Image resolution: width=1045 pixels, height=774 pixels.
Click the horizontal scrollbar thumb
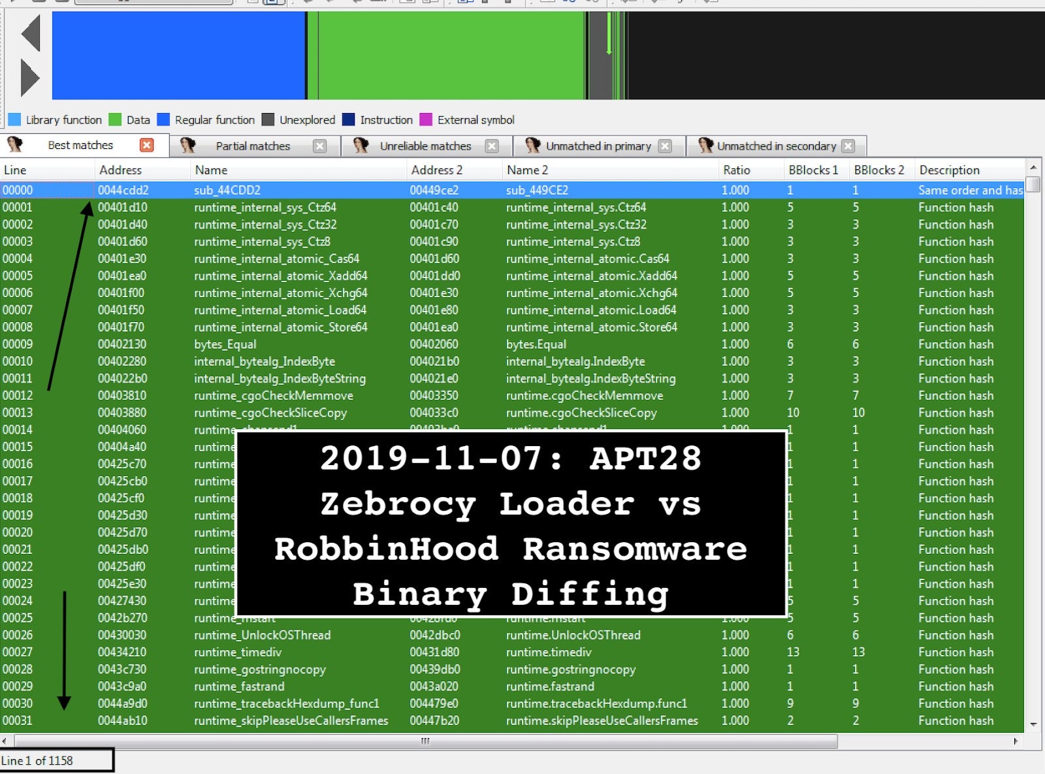pyautogui.click(x=425, y=741)
